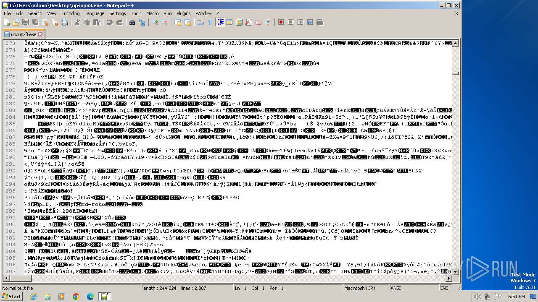Toggle Folder as Workspace panel icon
This screenshot has width=538, height=302.
click(x=258, y=22)
